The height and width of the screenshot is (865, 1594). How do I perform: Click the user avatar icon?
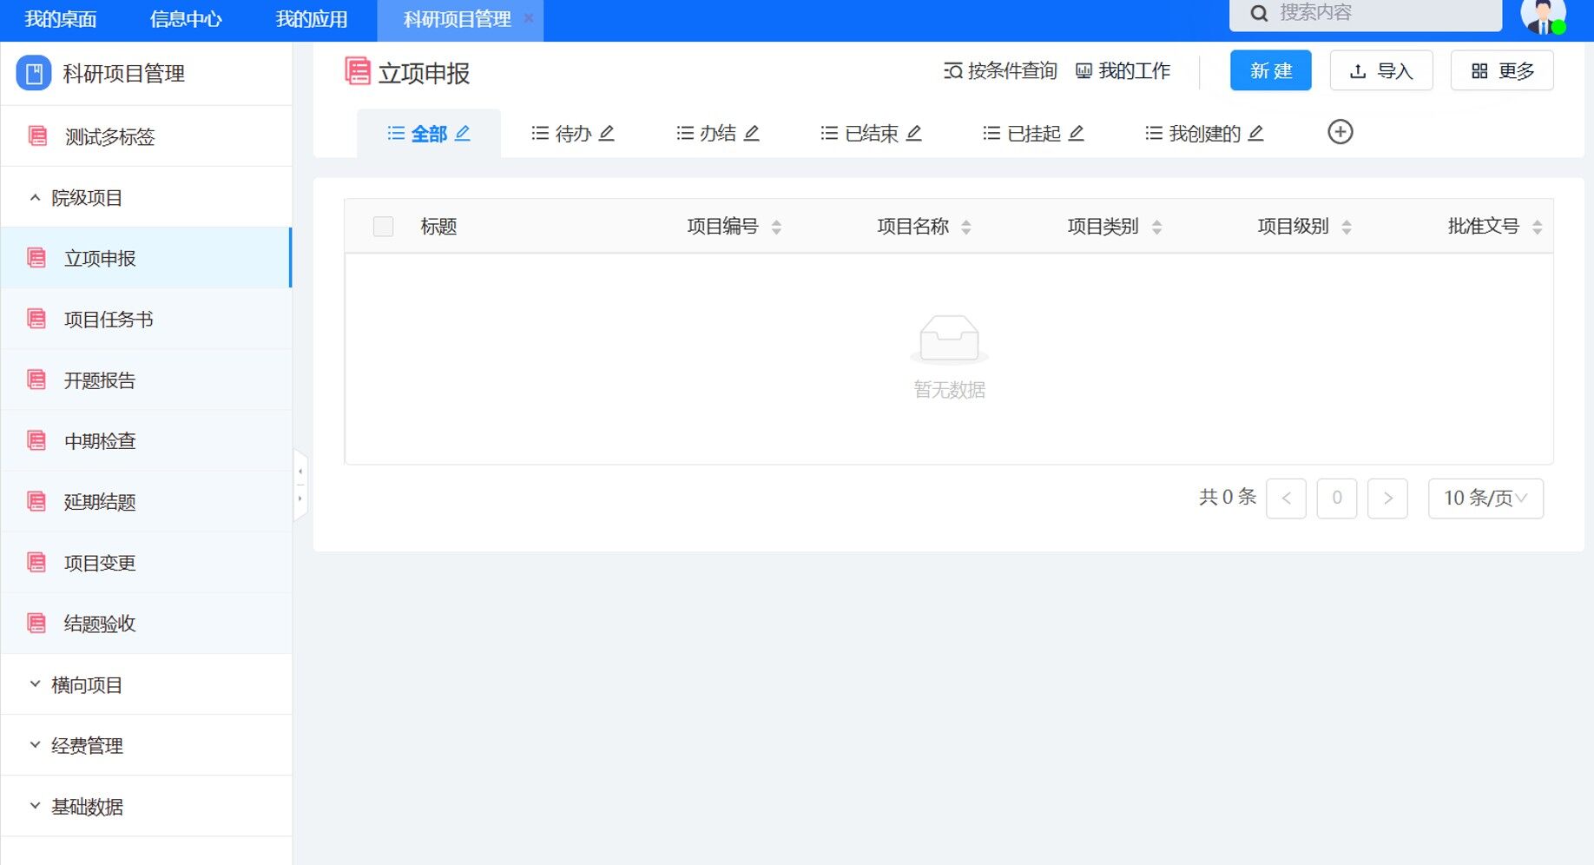1542,17
